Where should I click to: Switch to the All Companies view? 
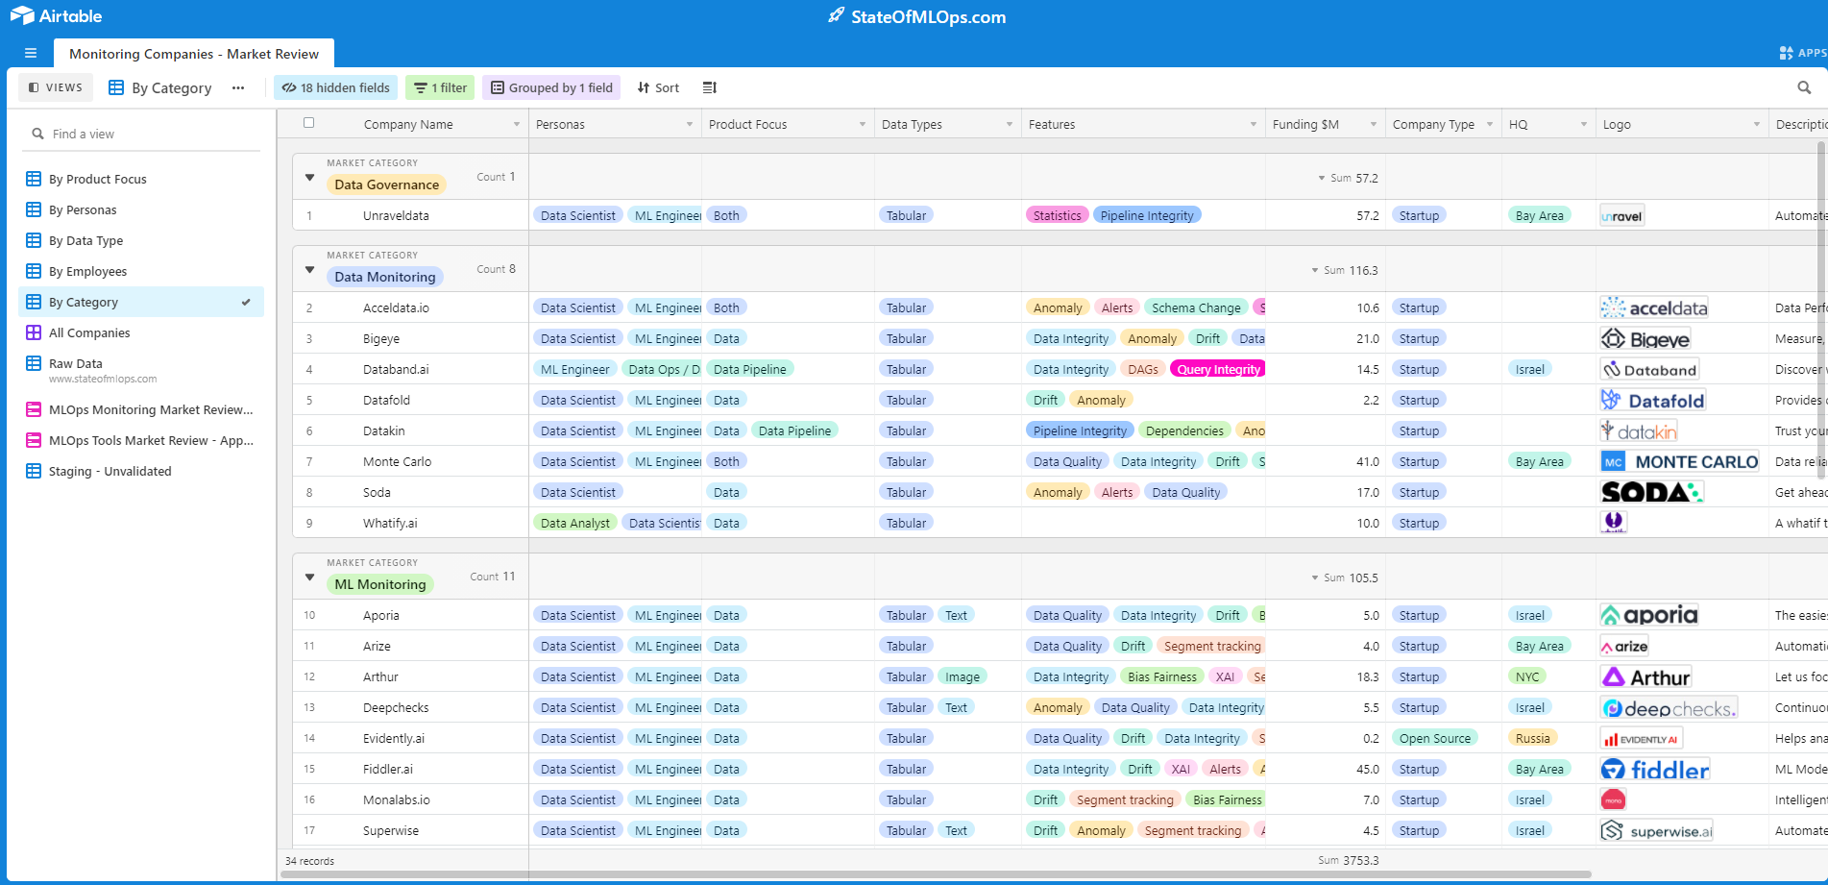[x=141, y=332]
